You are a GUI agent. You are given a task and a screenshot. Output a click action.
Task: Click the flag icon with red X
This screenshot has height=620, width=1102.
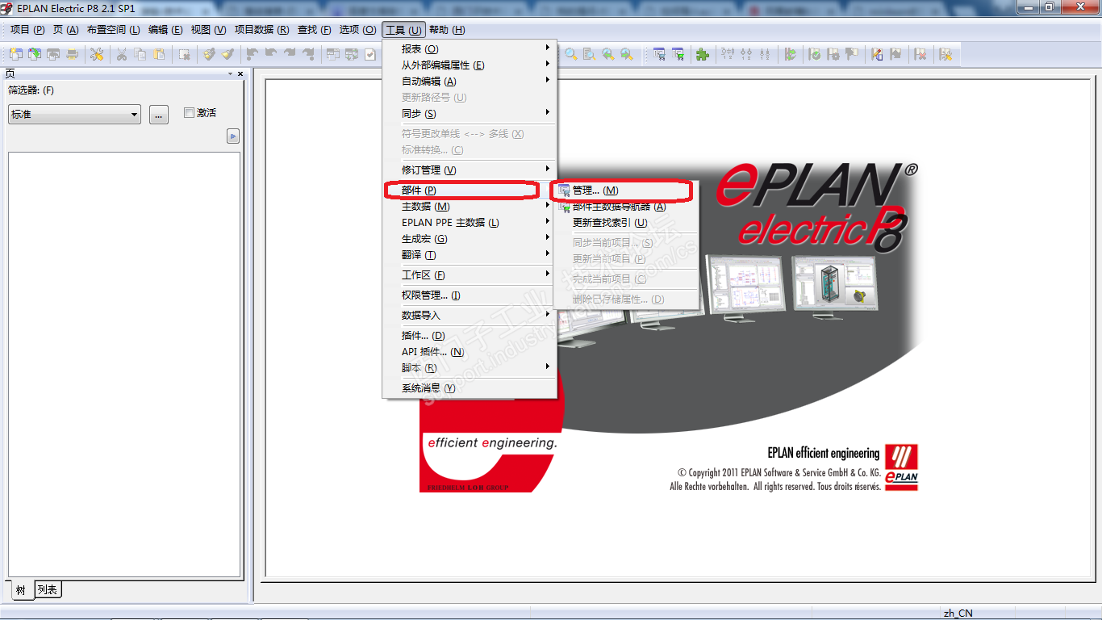[x=920, y=54]
